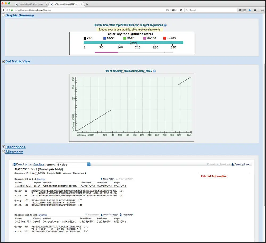The image size is (266, 243).
Task: Click the site info icon in address bar
Action: tap(9, 10)
